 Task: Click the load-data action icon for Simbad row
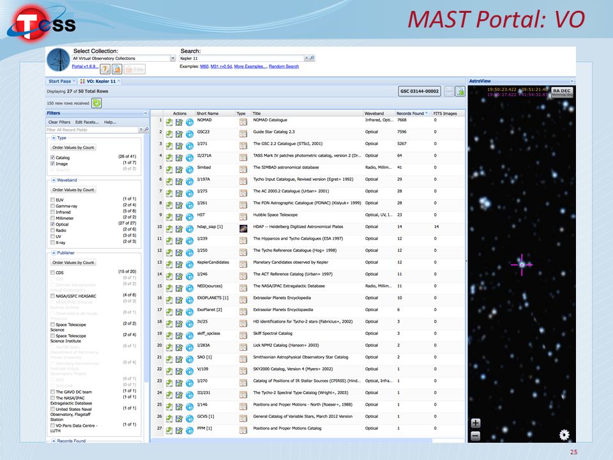pos(169,170)
